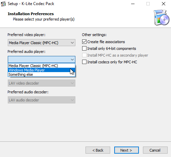
Task: Go to next step with Next button
Action: [126, 150]
